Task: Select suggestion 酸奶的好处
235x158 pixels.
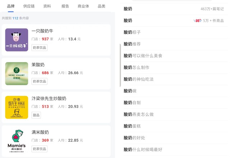Action: (175, 138)
